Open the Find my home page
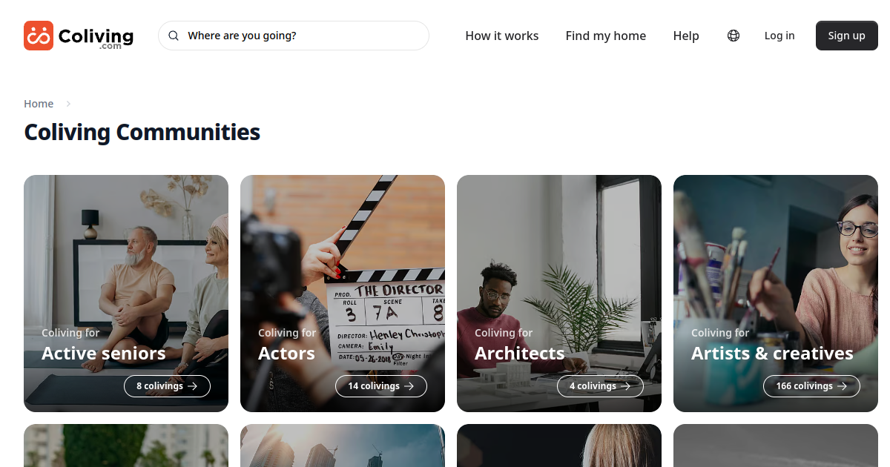 pos(606,36)
